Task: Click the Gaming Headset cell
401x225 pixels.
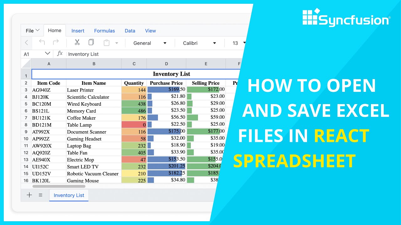Action: click(94, 139)
